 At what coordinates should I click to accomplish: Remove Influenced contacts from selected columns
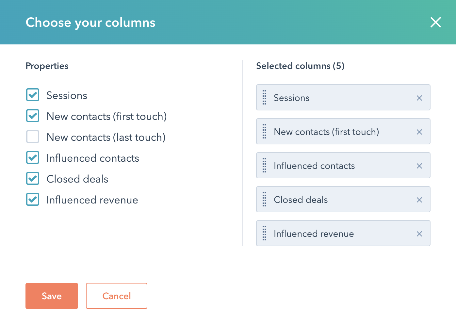419,166
